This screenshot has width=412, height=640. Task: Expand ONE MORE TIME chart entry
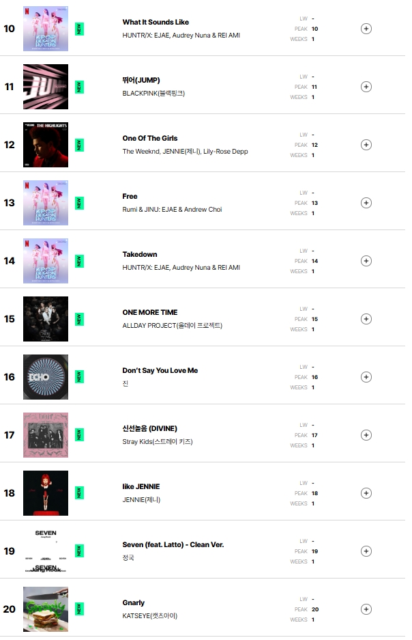(x=366, y=319)
